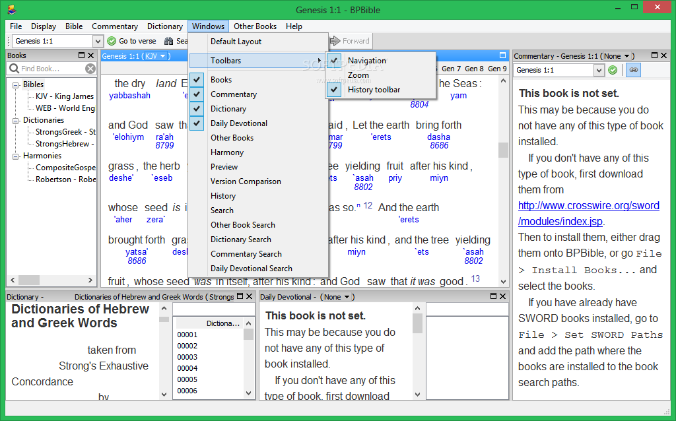This screenshot has height=421, width=676.
Task: Click the BPBible app icon in title bar
Action: tap(12, 9)
